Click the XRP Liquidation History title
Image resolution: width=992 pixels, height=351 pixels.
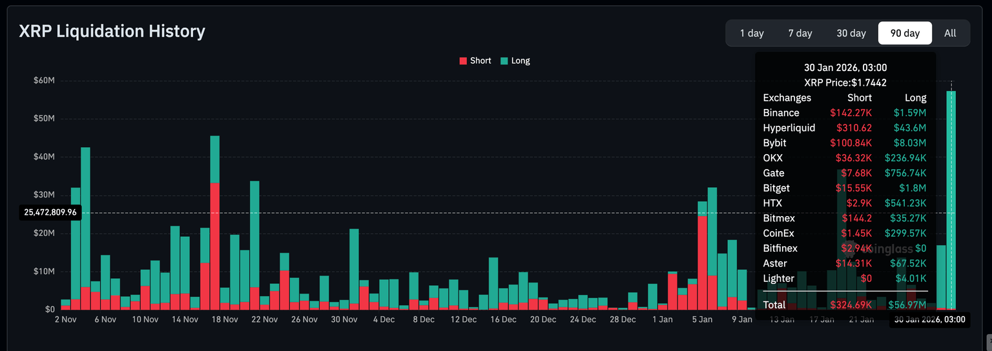[x=112, y=31]
